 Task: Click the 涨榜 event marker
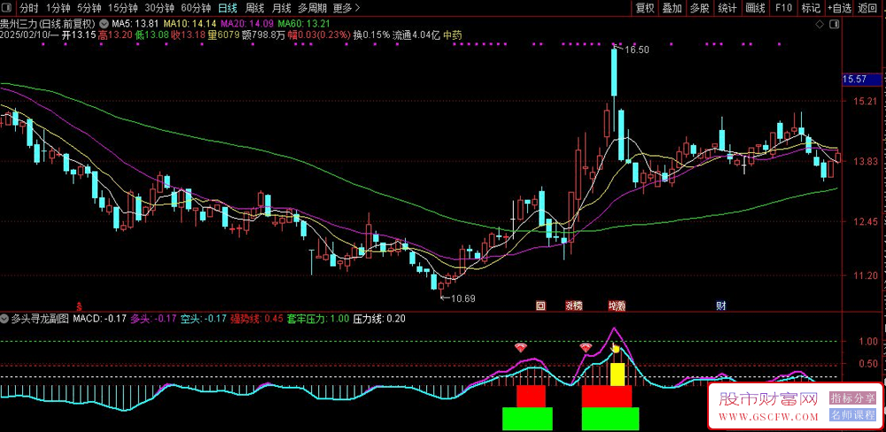point(573,306)
